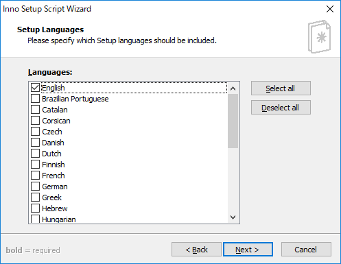
Task: Click the language list scroll down arrow
Action: (233, 217)
